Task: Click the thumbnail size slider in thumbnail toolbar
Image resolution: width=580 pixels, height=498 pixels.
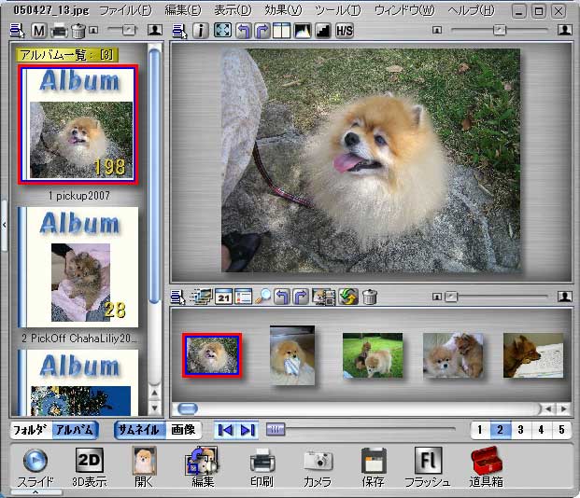Action: tap(451, 297)
